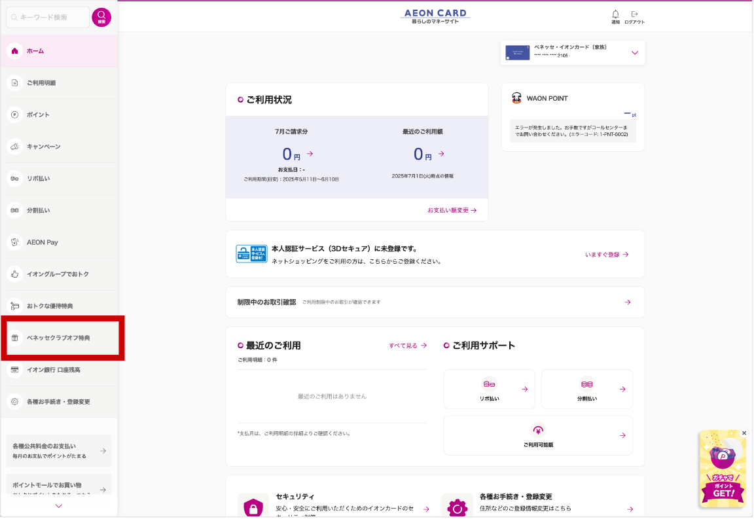This screenshot has height=519, width=754.
Task: Click the revolving payment icon in sidebar
Action: [15, 179]
